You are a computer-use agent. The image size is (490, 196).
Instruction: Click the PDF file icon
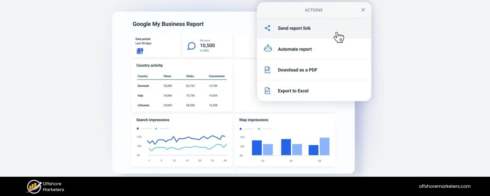pyautogui.click(x=268, y=70)
